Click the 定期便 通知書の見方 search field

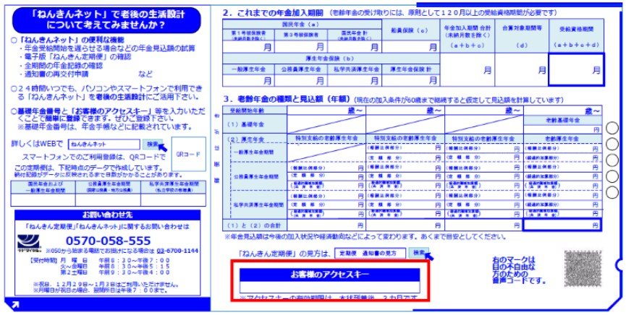pos(370,253)
